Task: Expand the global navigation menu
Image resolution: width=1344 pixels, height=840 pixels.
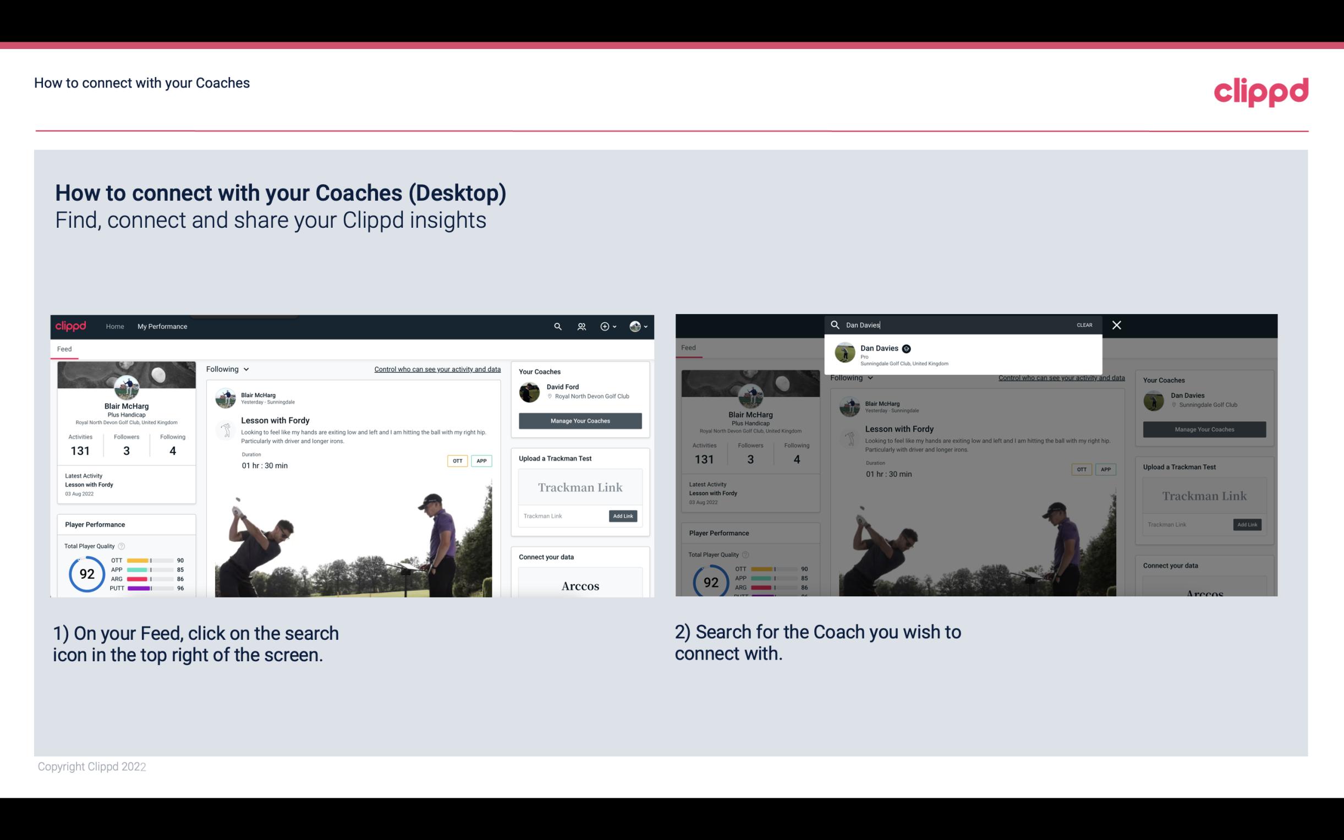Action: (x=634, y=326)
